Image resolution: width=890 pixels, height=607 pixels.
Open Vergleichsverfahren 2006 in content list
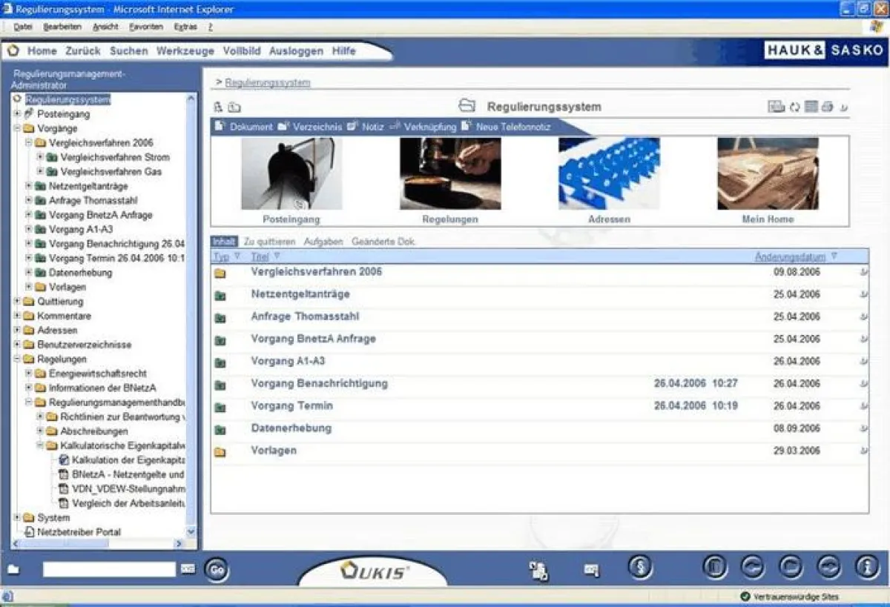click(x=317, y=272)
